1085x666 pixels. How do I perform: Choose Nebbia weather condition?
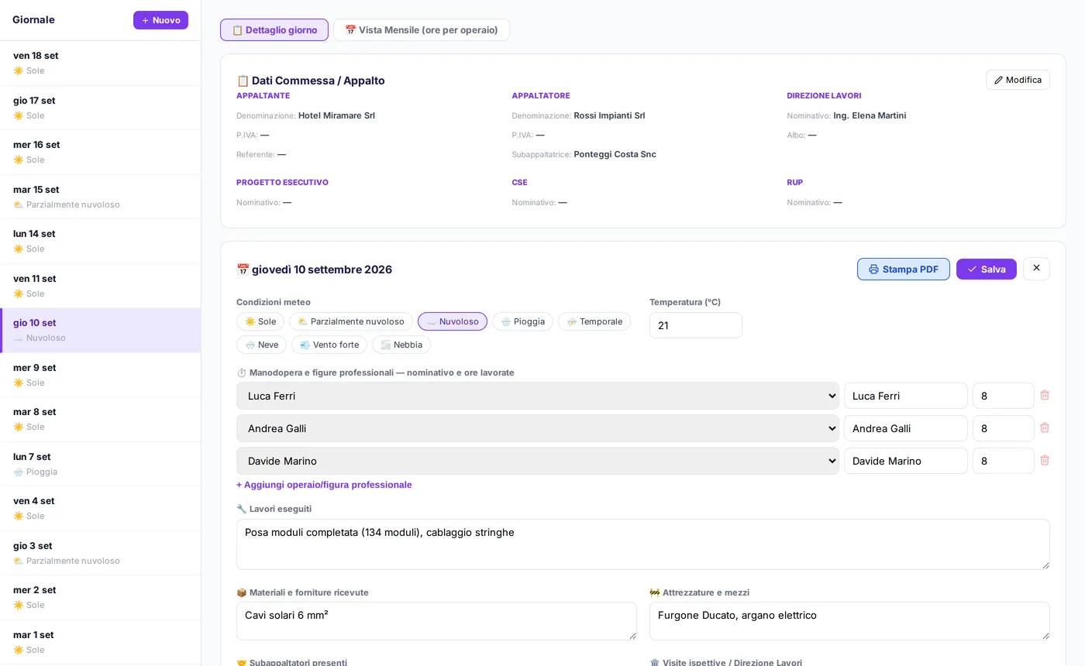401,345
